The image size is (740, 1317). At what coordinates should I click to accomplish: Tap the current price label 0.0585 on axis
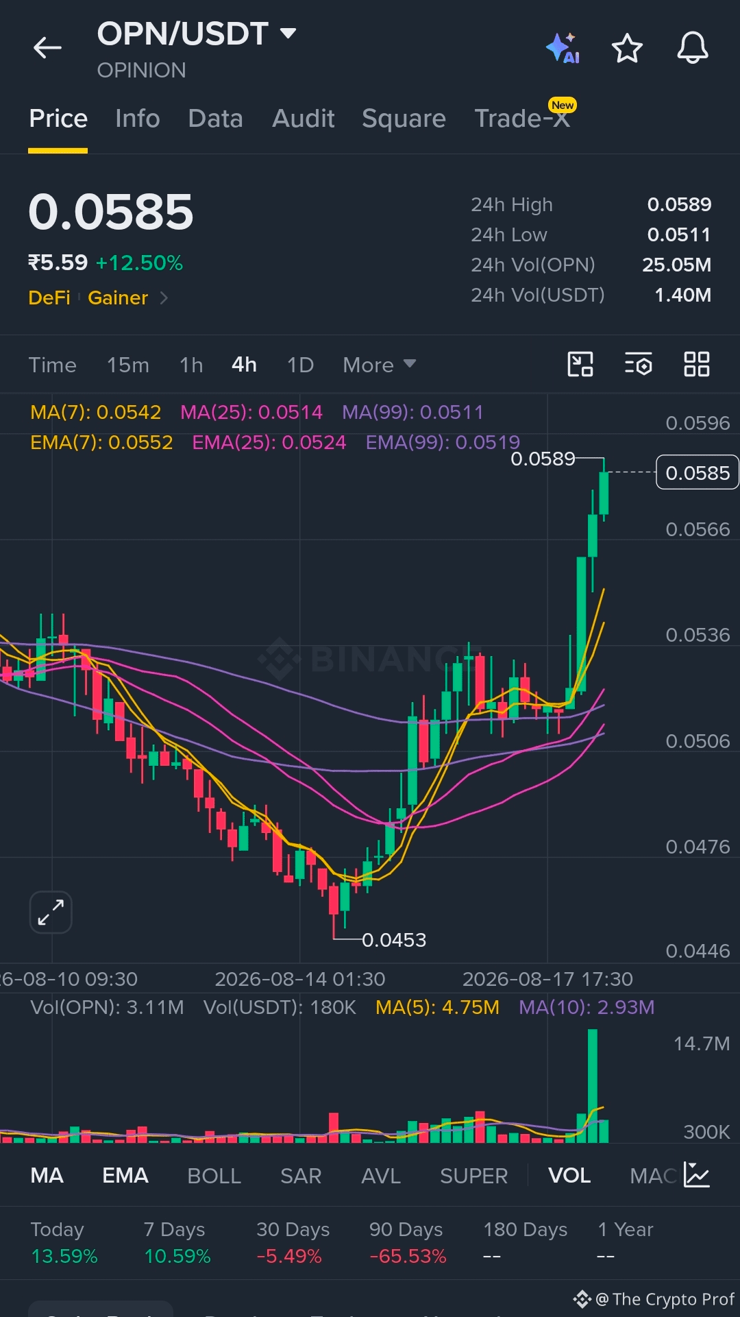tap(698, 472)
